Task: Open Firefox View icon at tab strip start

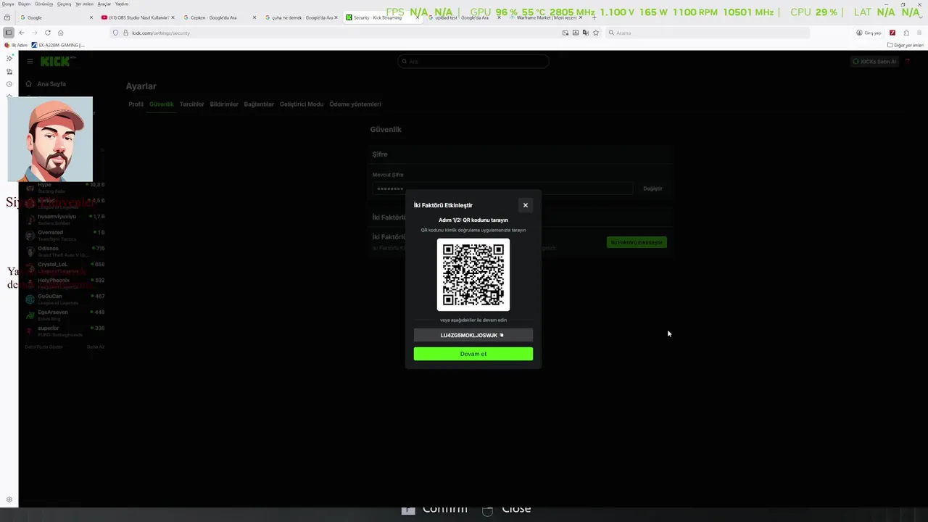Action: click(x=7, y=17)
